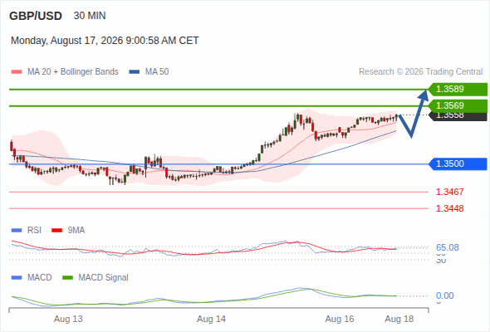Click the MACD value 0.00 label
The width and height of the screenshot is (490, 332).
(444, 295)
